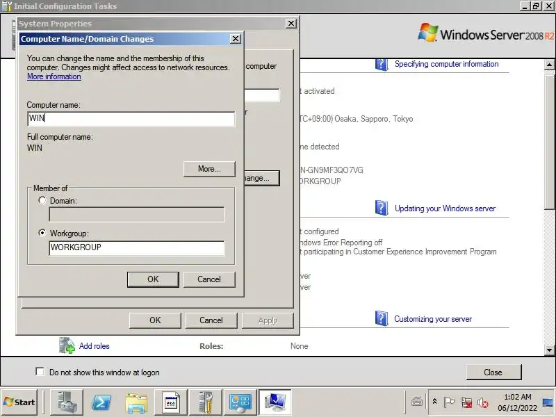Click the Show desktop icon by clock

click(548, 402)
